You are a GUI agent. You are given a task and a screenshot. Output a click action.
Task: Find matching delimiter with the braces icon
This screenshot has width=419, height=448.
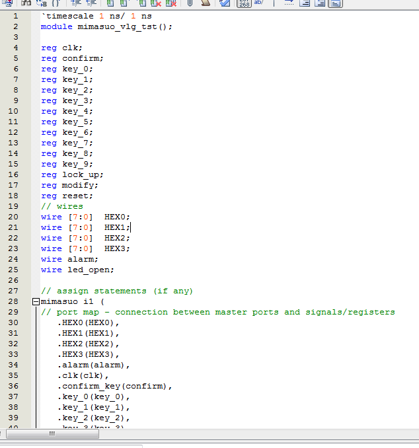pyautogui.click(x=56, y=3)
